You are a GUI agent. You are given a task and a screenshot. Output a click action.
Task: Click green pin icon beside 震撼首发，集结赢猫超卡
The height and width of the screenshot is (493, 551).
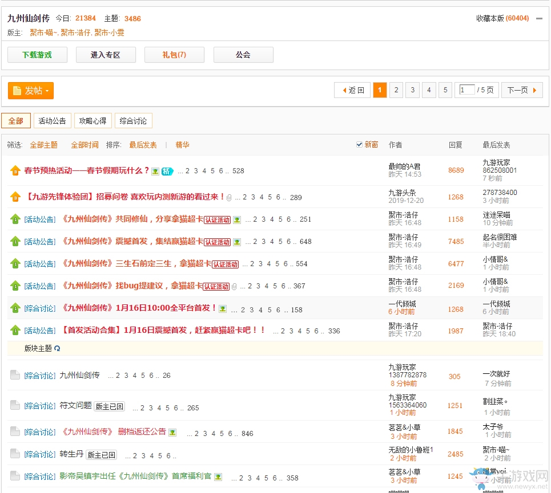[x=15, y=241]
